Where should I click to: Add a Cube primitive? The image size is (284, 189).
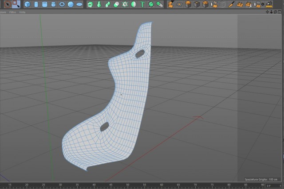[x=28, y=4]
